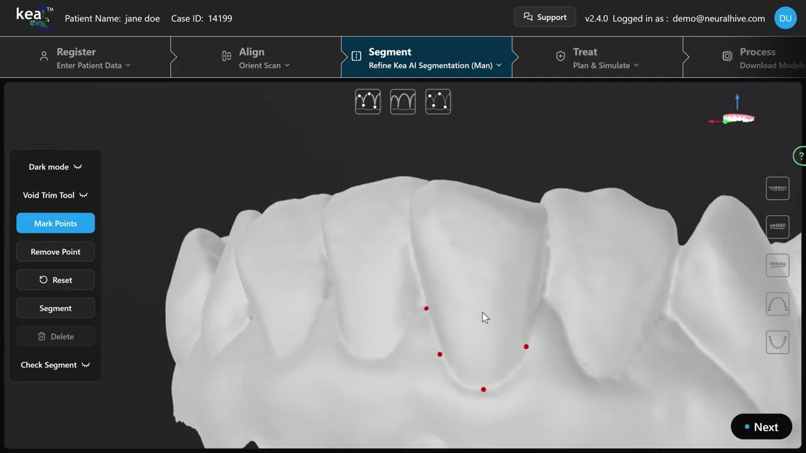This screenshot has width=806, height=453.
Task: Expand the Check Segment section
Action: [55, 365]
